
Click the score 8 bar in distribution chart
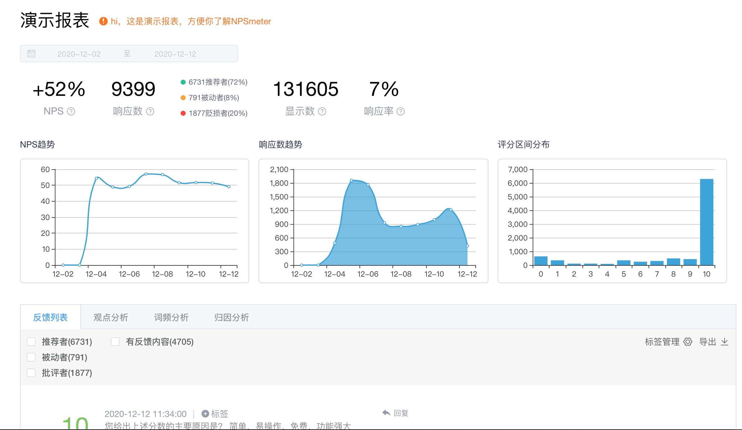(673, 262)
